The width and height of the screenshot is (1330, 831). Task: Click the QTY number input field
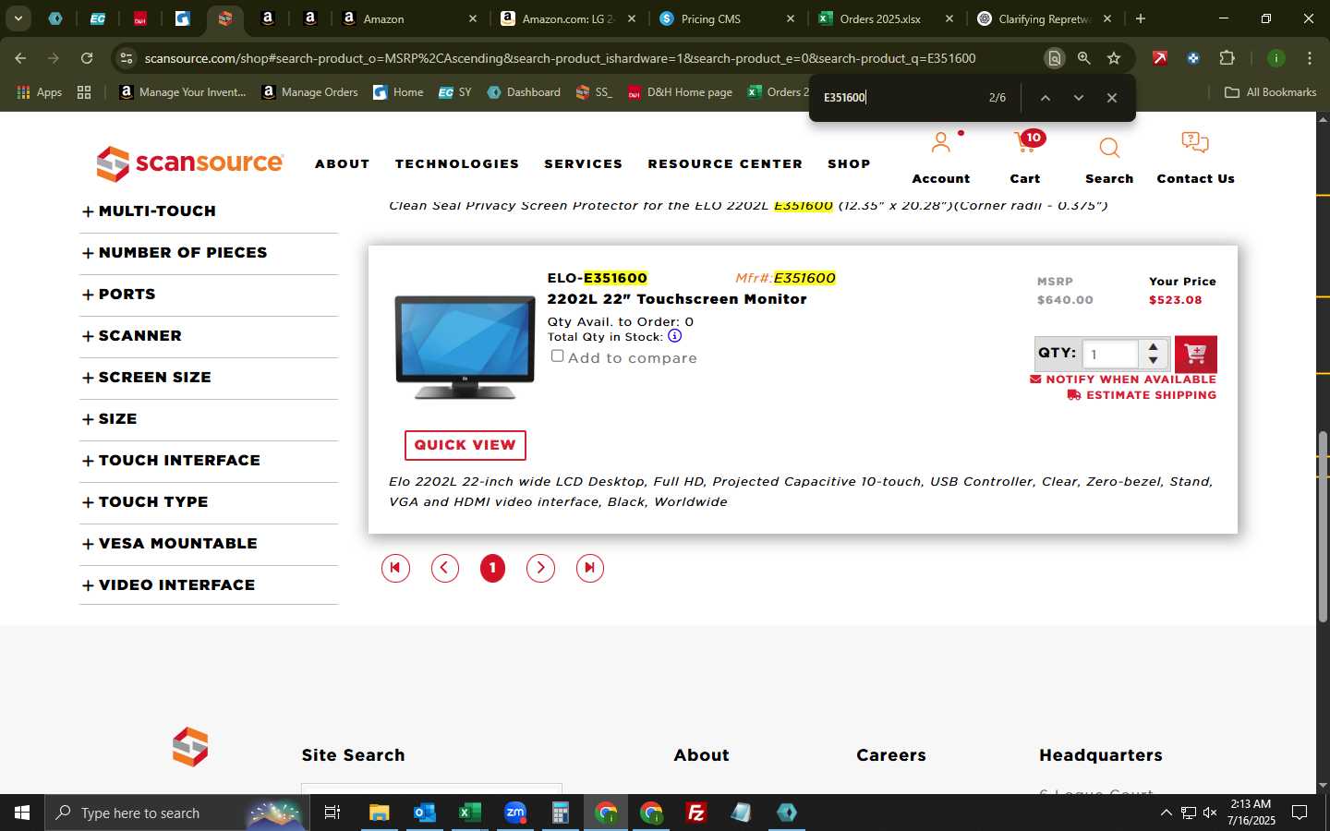(x=1111, y=354)
